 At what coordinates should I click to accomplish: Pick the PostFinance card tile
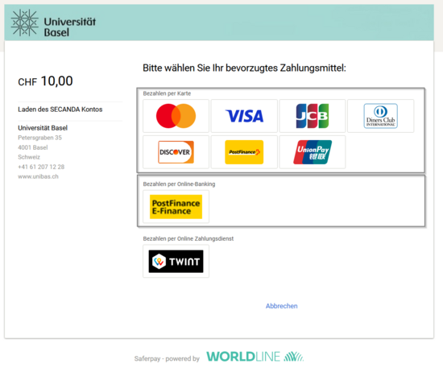click(244, 152)
